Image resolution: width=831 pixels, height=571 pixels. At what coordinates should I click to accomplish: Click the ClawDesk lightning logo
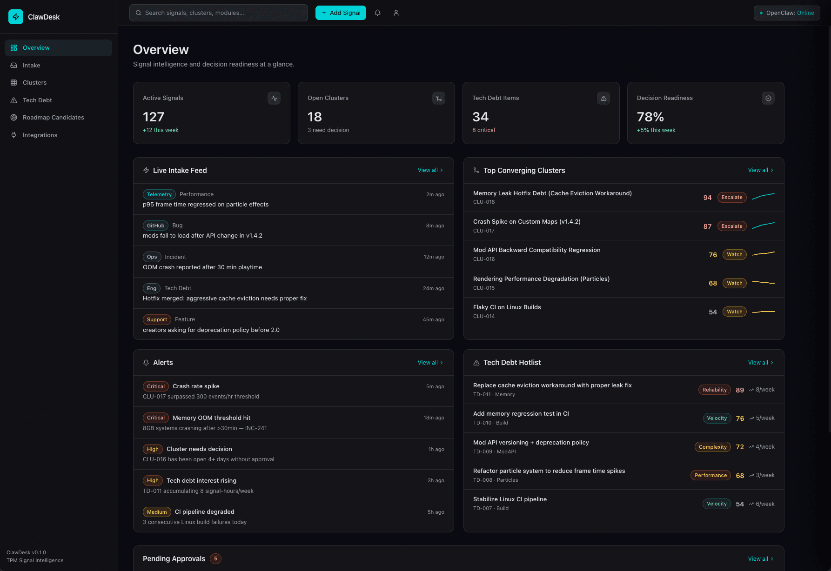[x=16, y=17]
